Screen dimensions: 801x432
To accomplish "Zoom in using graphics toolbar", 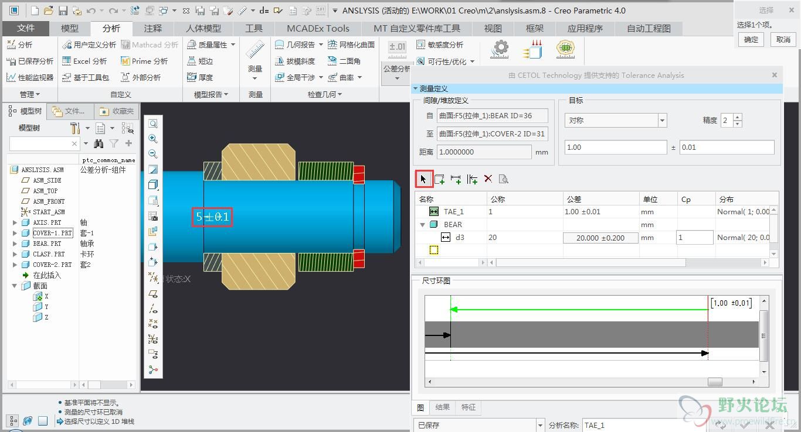I will [153, 139].
